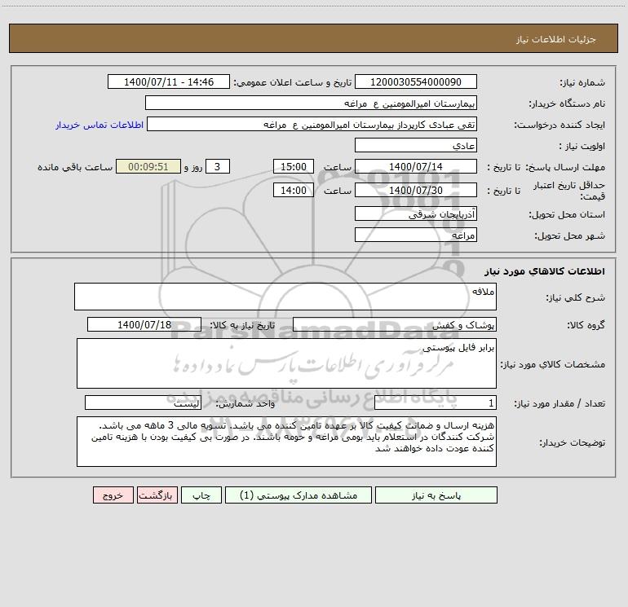
Task: Click the شماره نیاز label
Action: [x=582, y=82]
